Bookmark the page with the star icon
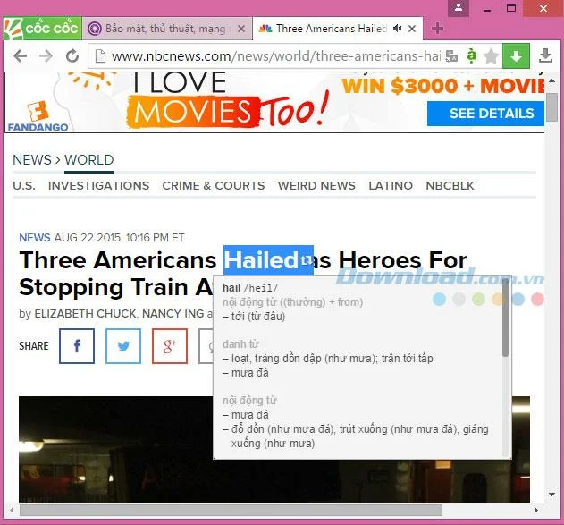 click(x=491, y=56)
